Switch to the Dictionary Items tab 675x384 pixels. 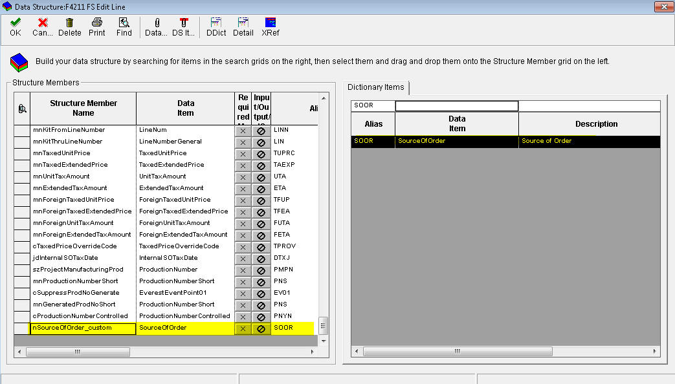[x=376, y=87]
